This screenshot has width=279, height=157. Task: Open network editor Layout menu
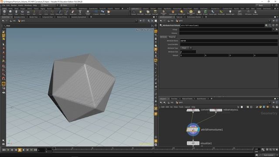[x=187, y=107]
